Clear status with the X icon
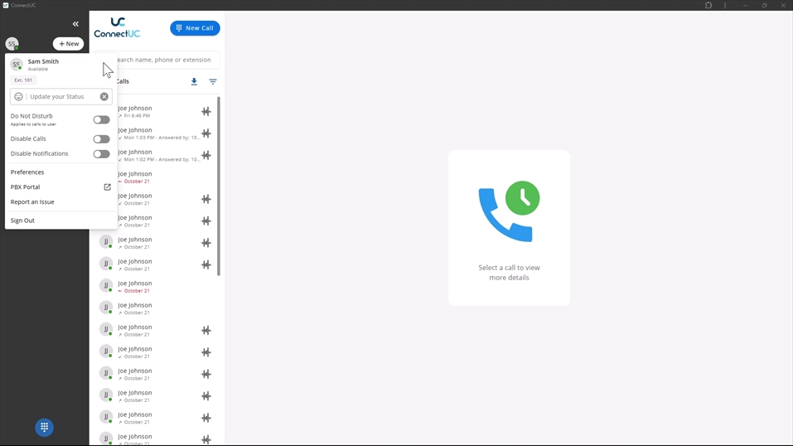 click(104, 97)
